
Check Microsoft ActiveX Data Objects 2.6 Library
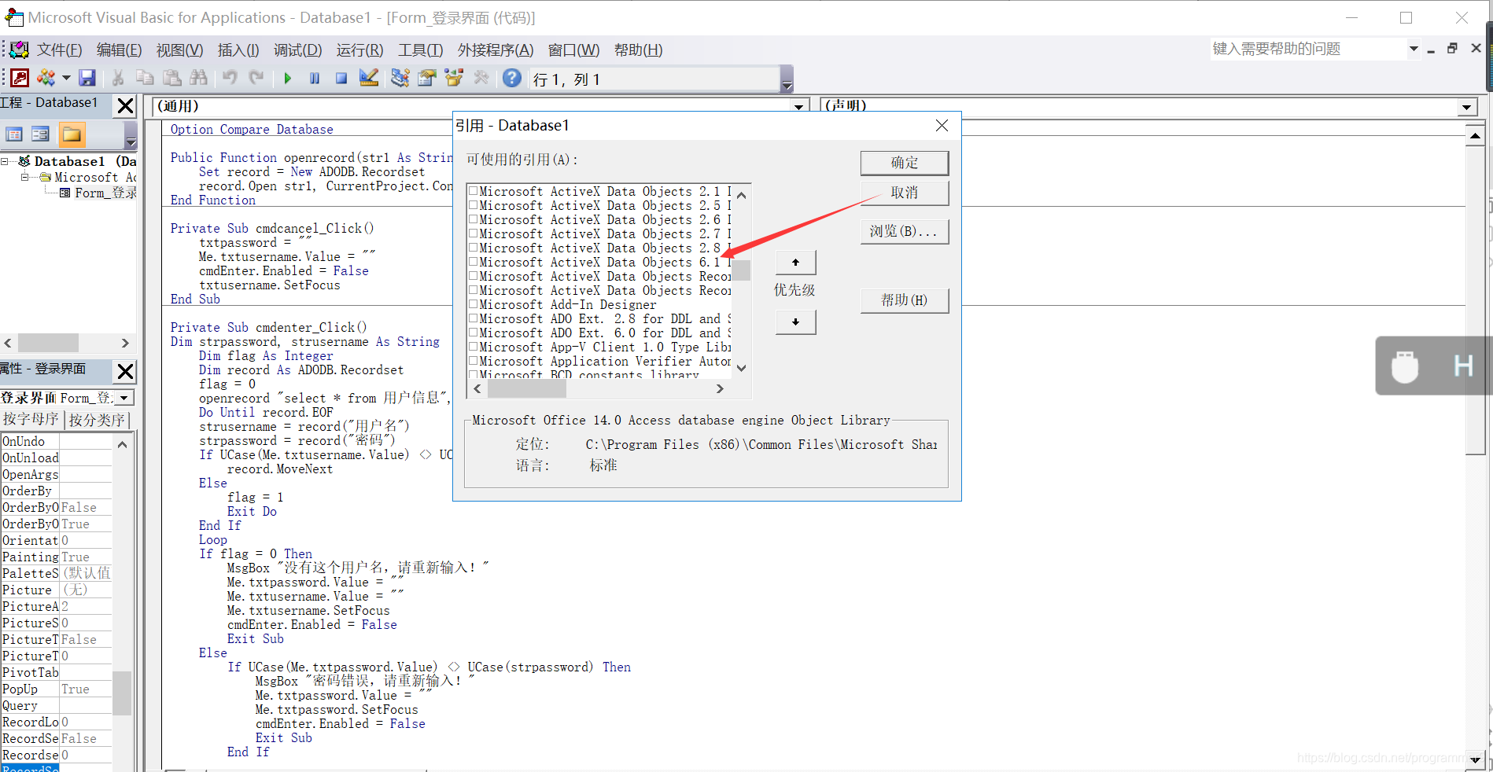(474, 219)
